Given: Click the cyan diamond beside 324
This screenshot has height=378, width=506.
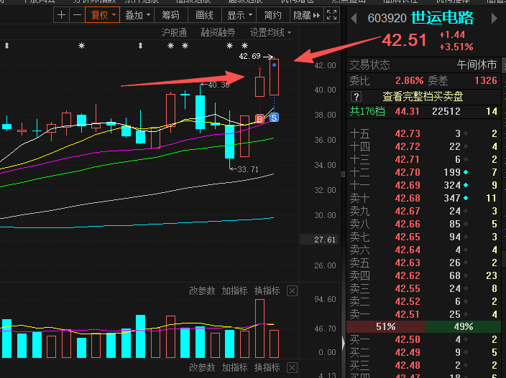Looking at the screenshot, I should (466, 185).
